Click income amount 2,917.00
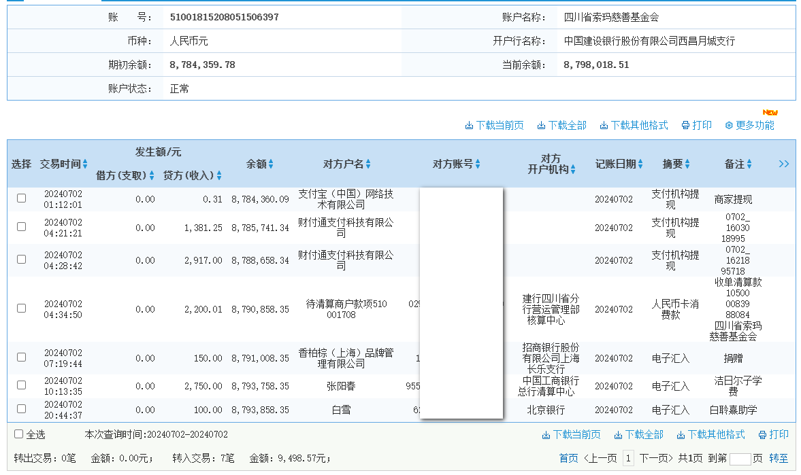Viewport: 801px width, 475px height. (x=203, y=260)
